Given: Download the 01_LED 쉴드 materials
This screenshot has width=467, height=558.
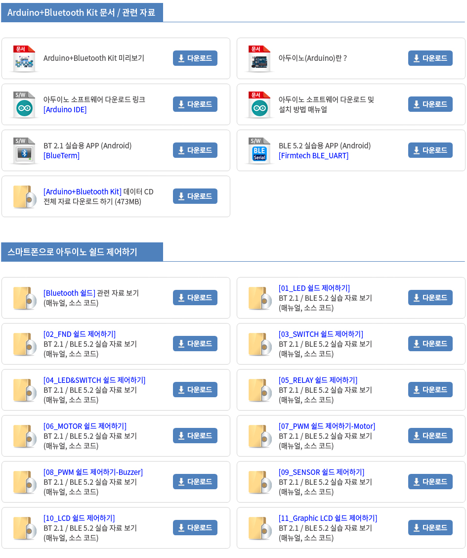Looking at the screenshot, I should click(x=430, y=297).
